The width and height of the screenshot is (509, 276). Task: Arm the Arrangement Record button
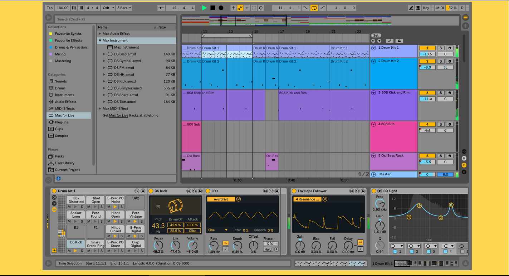(x=221, y=8)
